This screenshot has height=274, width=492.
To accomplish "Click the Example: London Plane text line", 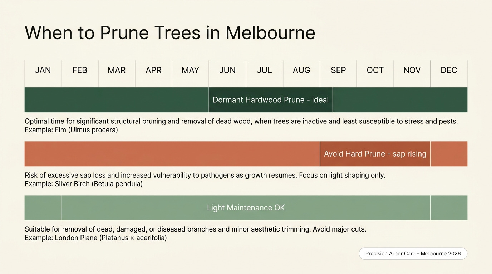I will tap(96, 238).
